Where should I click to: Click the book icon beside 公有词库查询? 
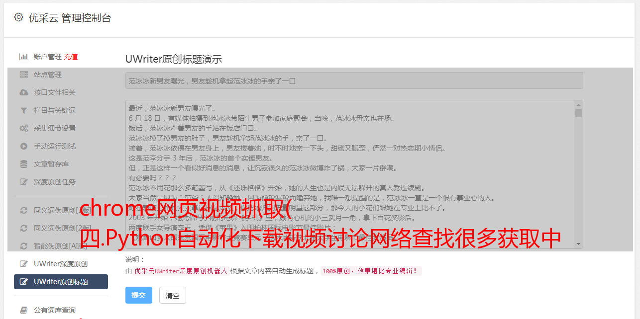23,310
